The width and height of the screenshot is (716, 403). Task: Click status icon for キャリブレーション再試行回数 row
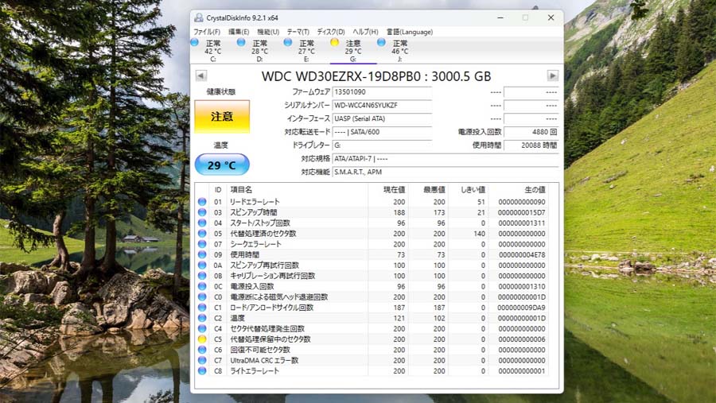point(202,276)
